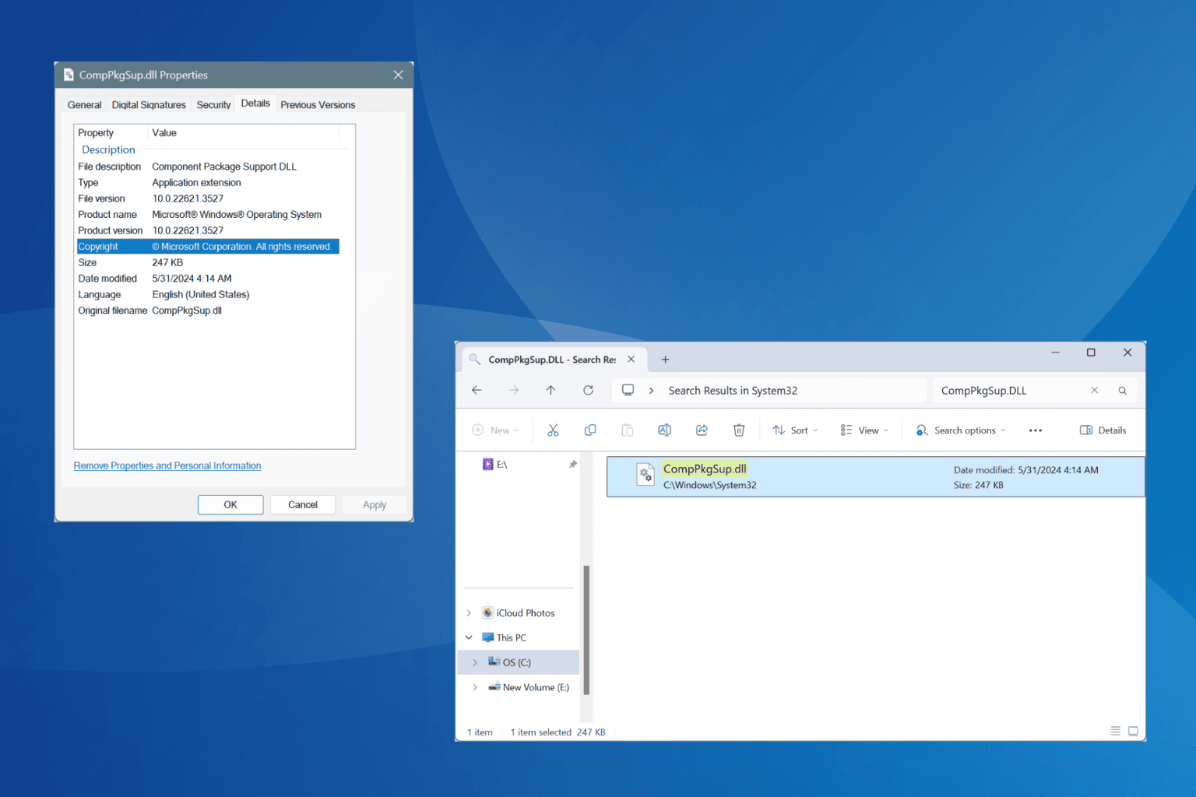This screenshot has width=1196, height=797.
Task: Switch to the General tab in Properties
Action: pos(84,105)
